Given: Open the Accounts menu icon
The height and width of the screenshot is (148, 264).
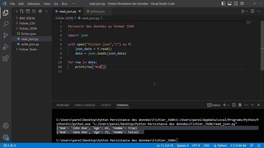Looking at the screenshot, I should pos(5,126).
